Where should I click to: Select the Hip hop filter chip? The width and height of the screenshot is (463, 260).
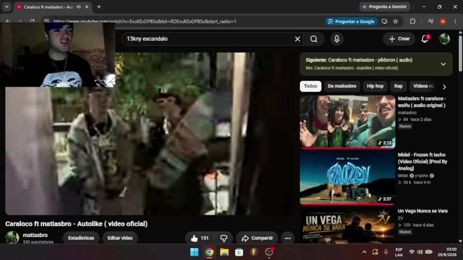[x=375, y=86]
